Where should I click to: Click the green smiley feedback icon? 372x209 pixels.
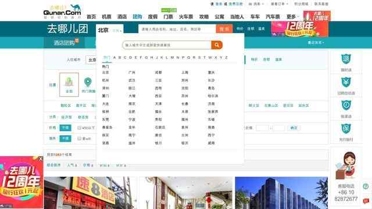[366, 186]
